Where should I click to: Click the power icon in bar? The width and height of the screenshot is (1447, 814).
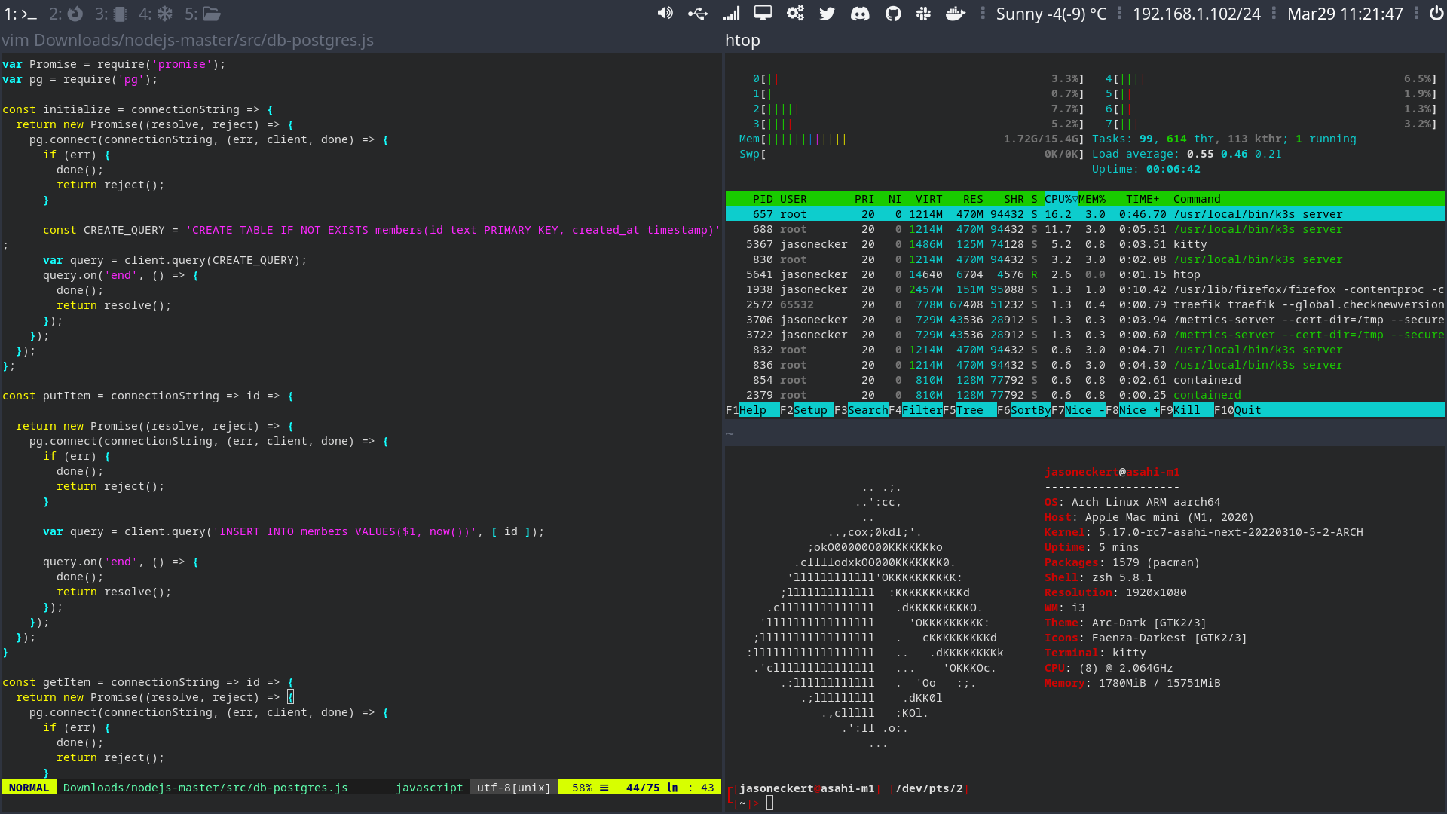coord(1436,14)
